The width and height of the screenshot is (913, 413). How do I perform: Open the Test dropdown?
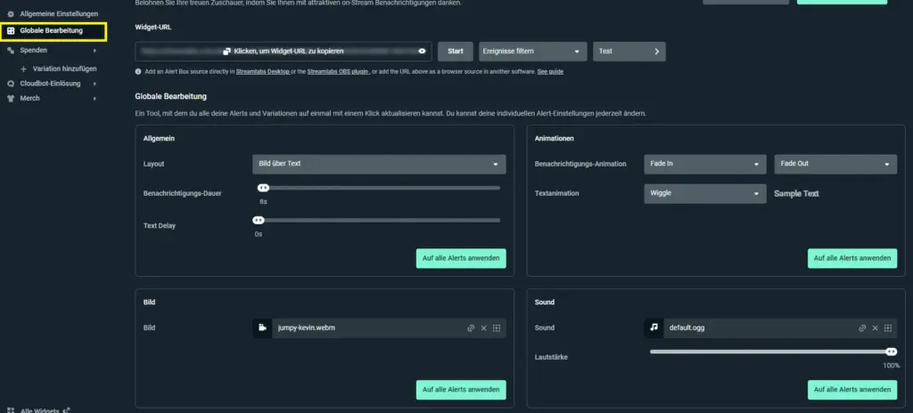[629, 52]
